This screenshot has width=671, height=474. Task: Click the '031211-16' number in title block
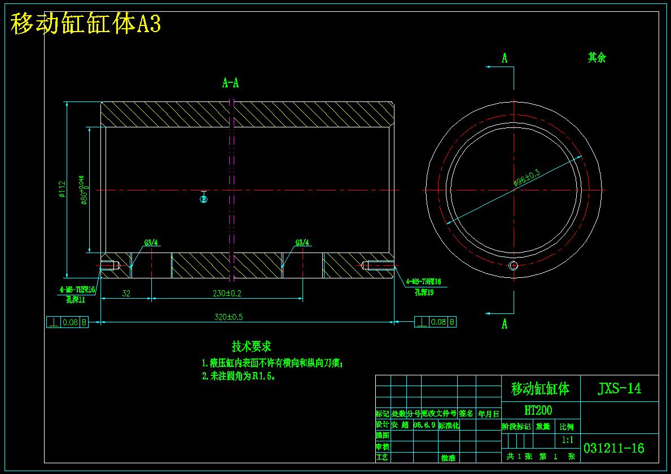(613, 448)
